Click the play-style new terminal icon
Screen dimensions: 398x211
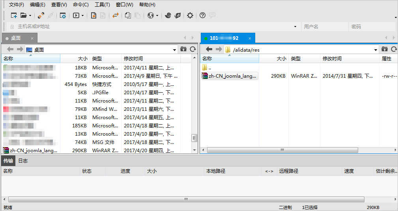pos(76,15)
